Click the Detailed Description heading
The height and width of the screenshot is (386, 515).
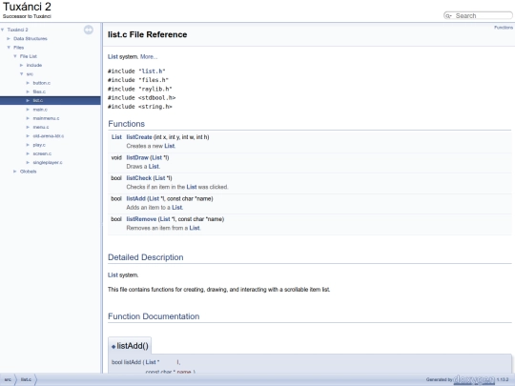coord(146,257)
